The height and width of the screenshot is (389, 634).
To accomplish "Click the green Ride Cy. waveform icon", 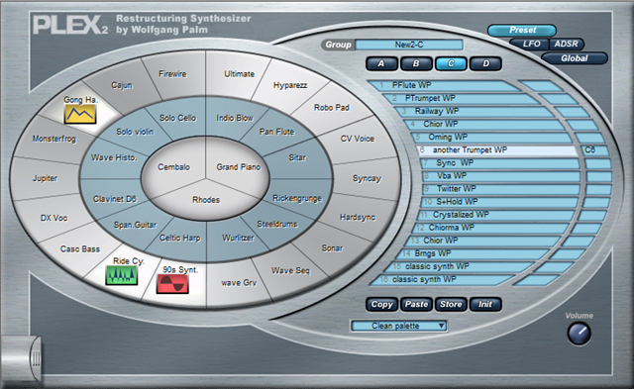I will click(x=121, y=275).
